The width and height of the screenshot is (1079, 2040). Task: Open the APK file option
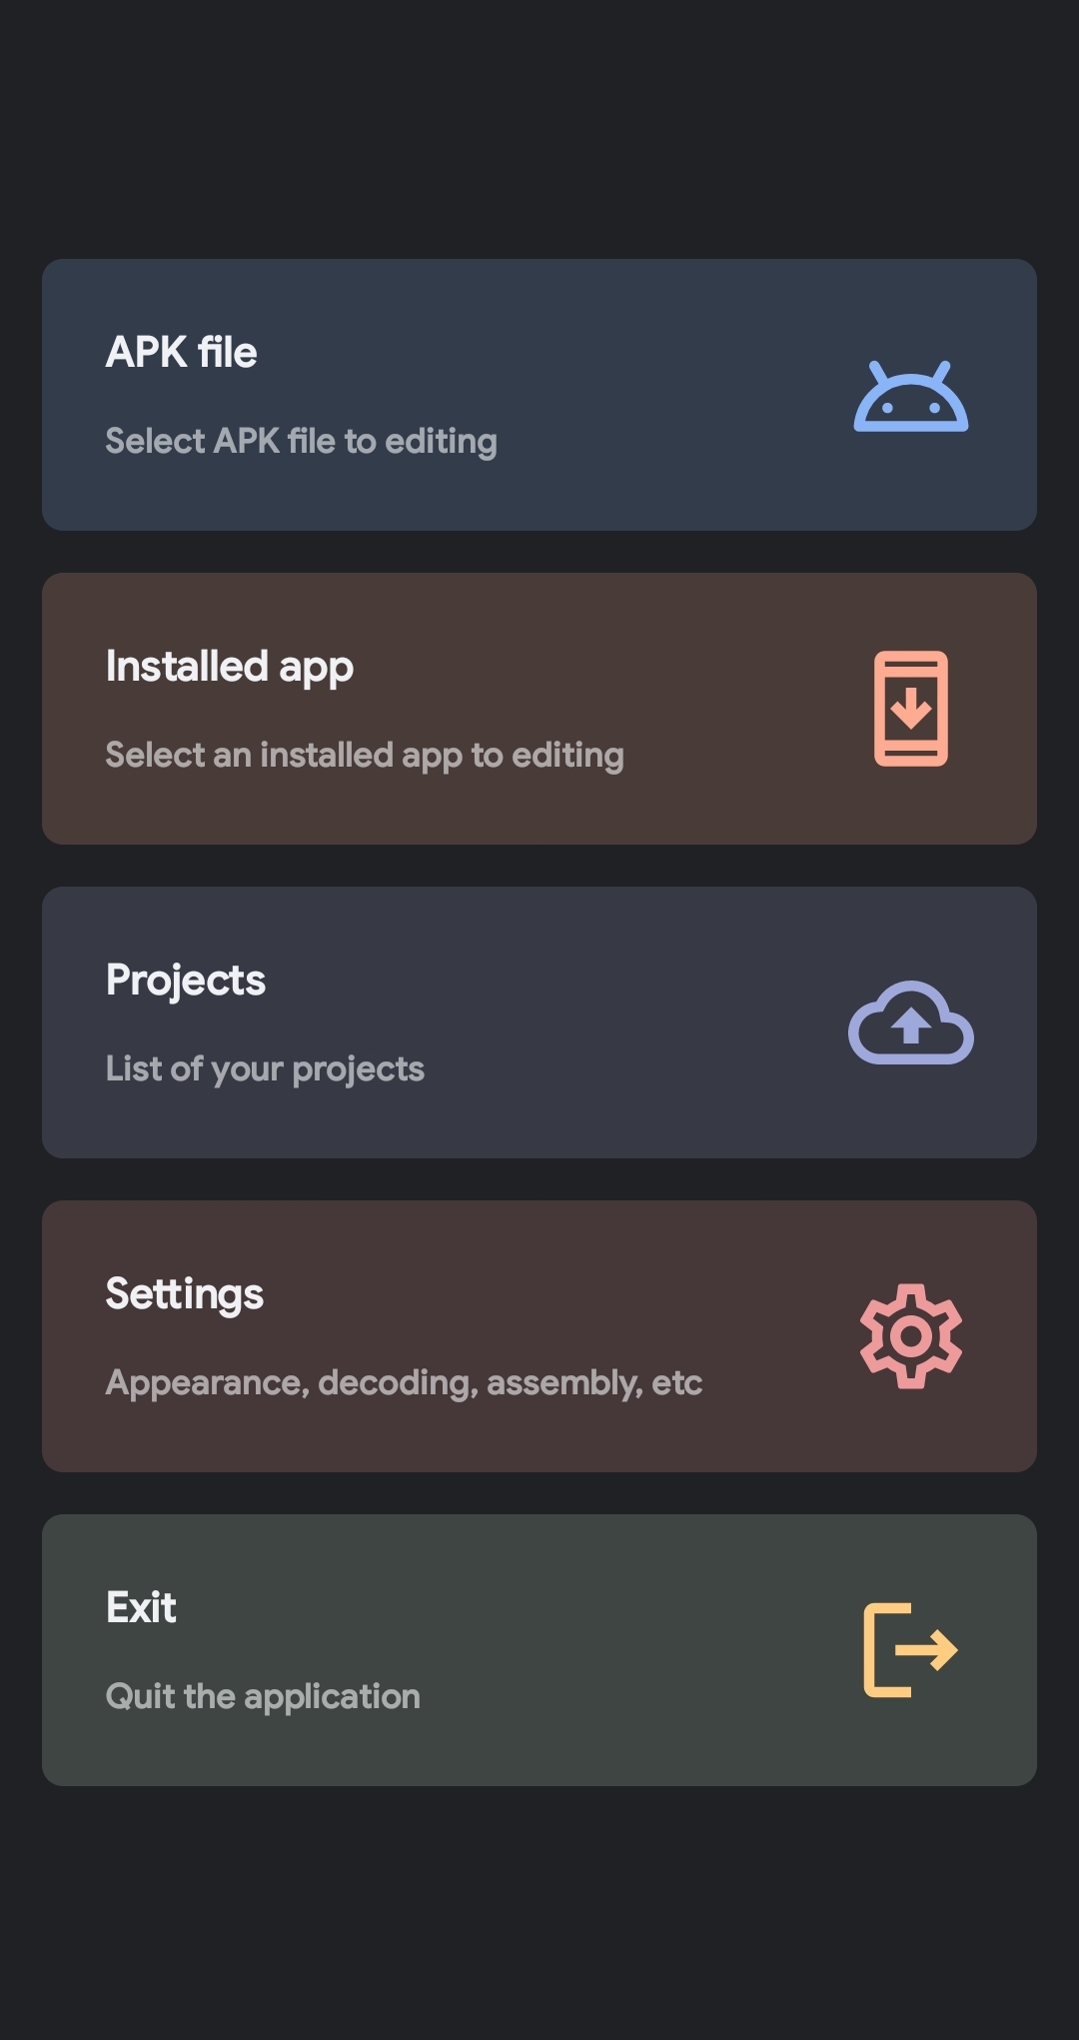tap(182, 353)
